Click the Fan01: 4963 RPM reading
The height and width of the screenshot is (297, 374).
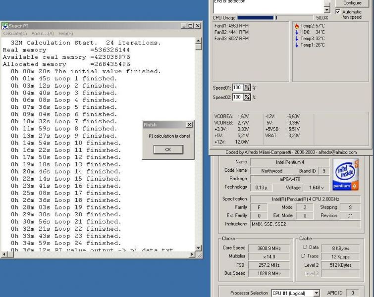point(231,26)
